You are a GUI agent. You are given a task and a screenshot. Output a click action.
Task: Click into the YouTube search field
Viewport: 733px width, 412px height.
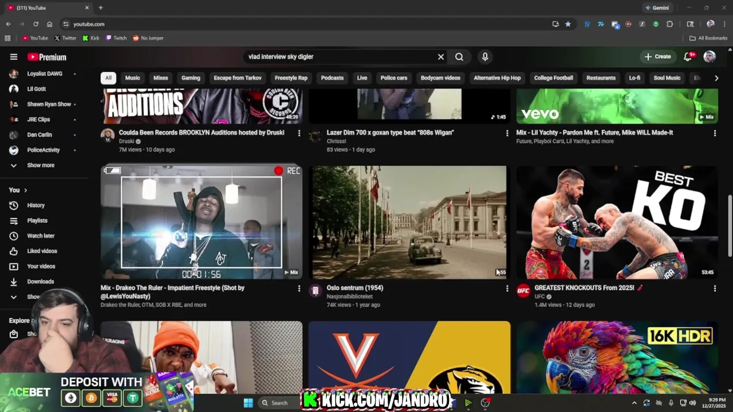(x=341, y=57)
